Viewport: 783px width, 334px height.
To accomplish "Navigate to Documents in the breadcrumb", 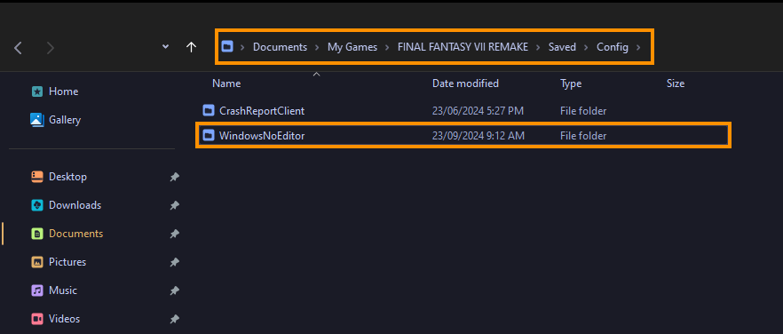I will (281, 47).
